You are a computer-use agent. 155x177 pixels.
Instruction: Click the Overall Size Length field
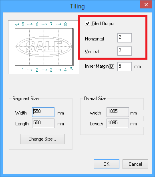[118, 123]
